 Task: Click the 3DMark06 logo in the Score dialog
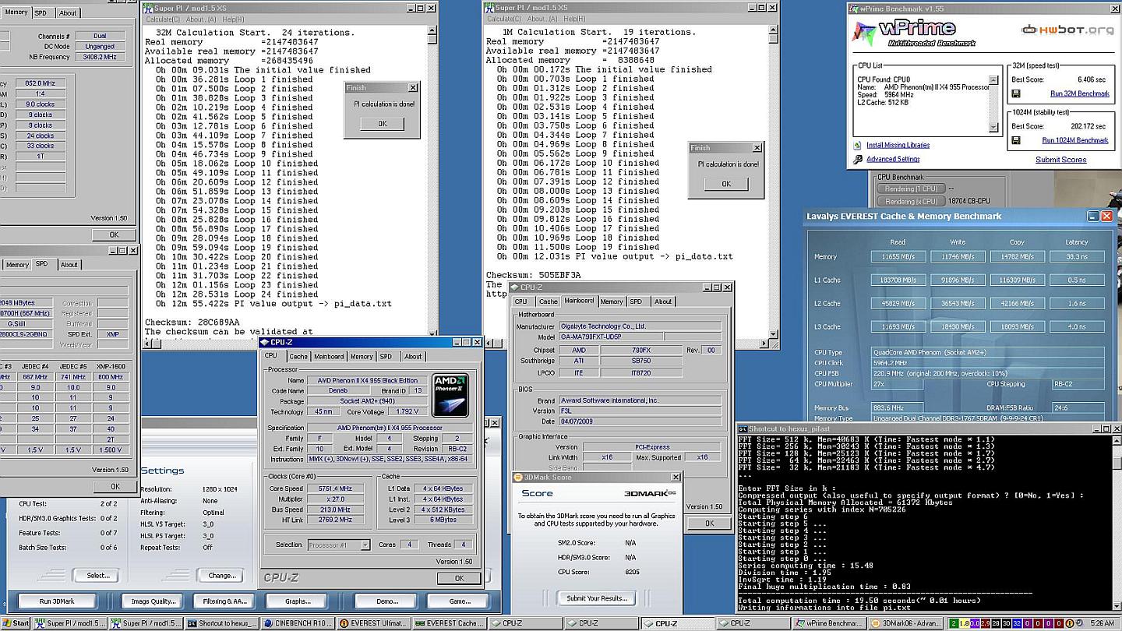coord(651,494)
